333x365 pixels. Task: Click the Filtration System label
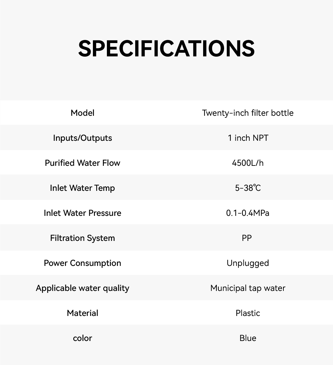83,238
